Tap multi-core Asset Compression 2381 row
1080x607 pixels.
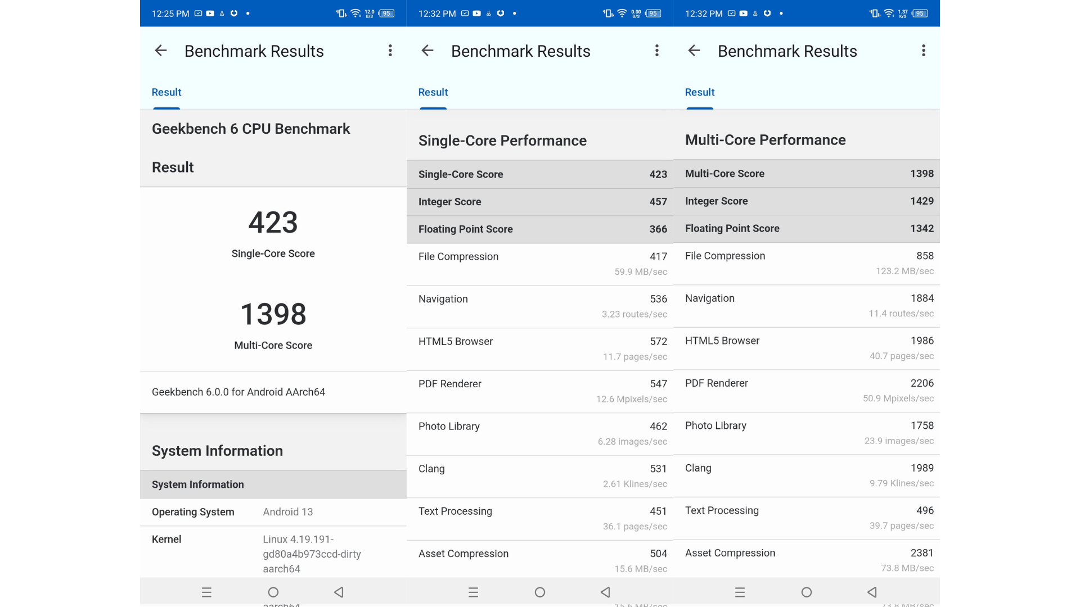[x=807, y=559]
